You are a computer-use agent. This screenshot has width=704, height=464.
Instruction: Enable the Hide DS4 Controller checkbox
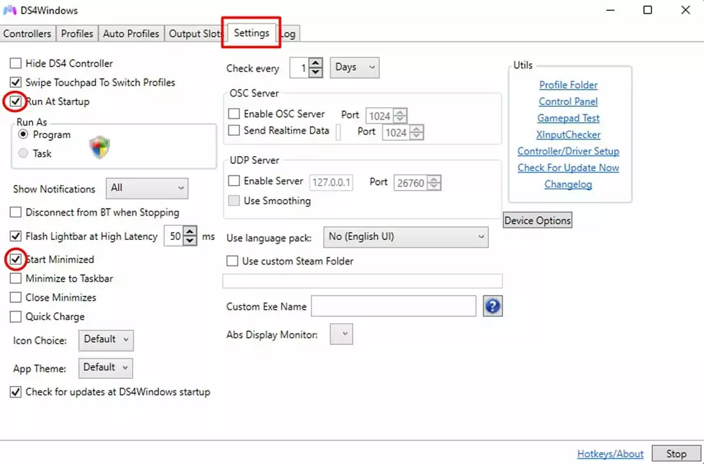click(16, 63)
